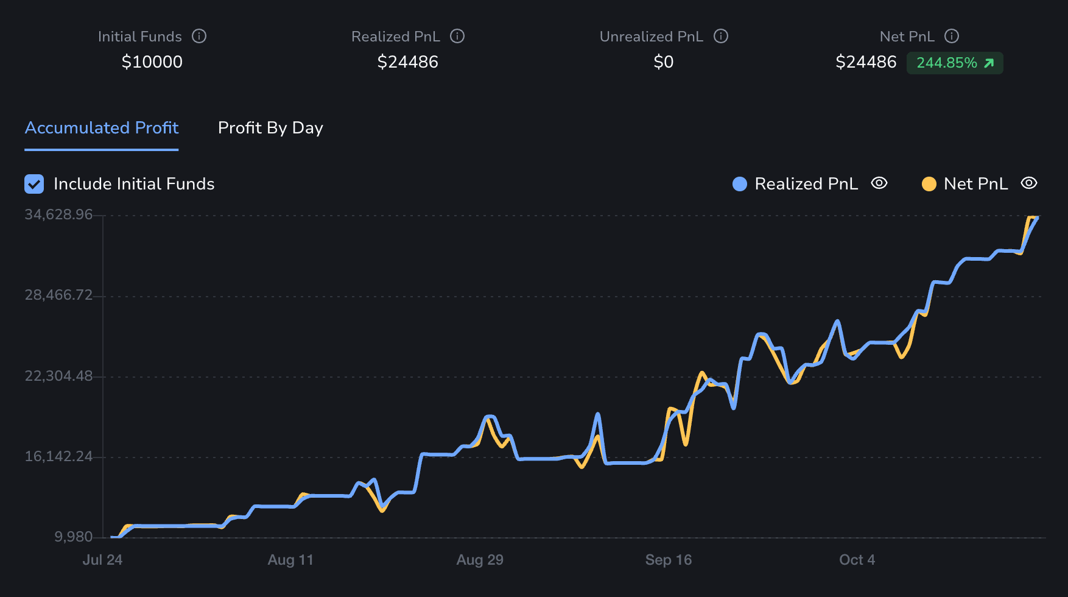Image resolution: width=1068 pixels, height=597 pixels.
Task: Hide the Net PnL line using eye toggle
Action: coord(1029,183)
